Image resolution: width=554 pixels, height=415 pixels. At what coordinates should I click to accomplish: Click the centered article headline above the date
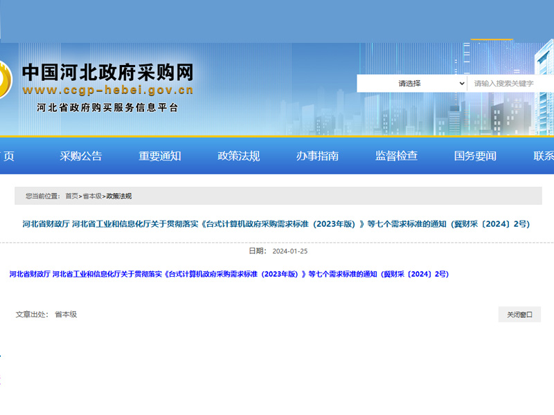coord(276,224)
